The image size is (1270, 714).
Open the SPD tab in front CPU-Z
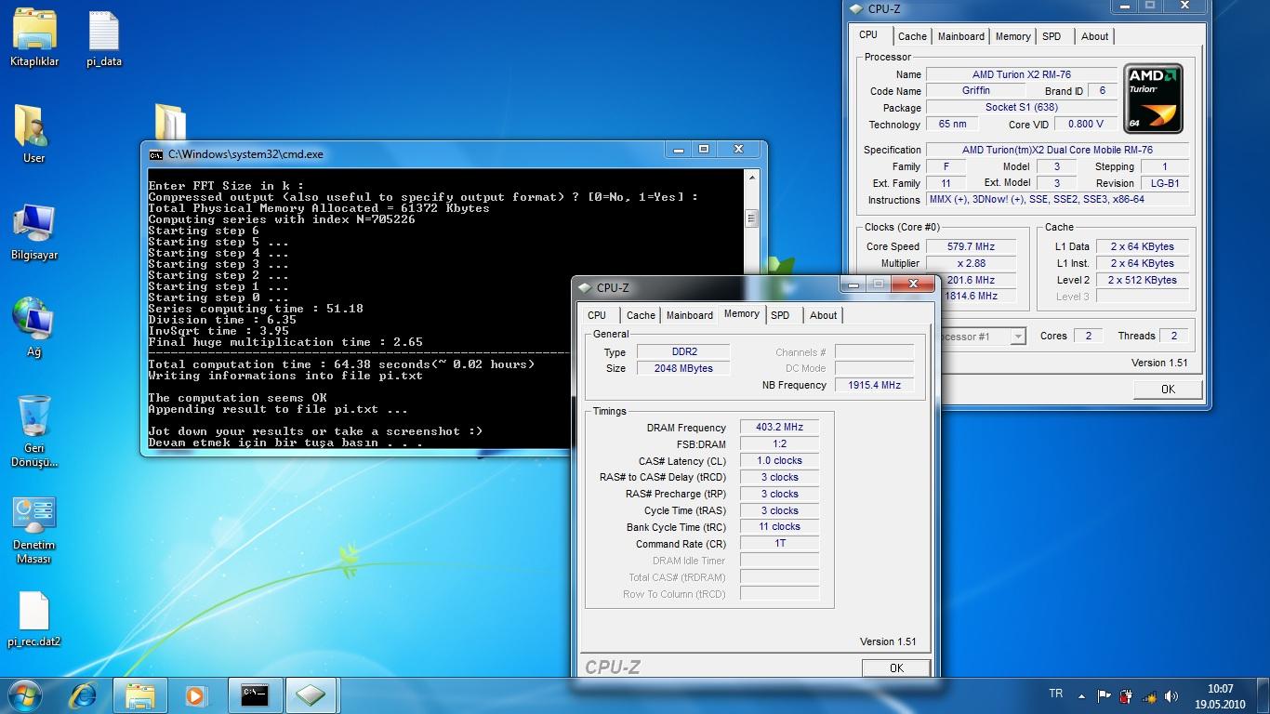[780, 315]
